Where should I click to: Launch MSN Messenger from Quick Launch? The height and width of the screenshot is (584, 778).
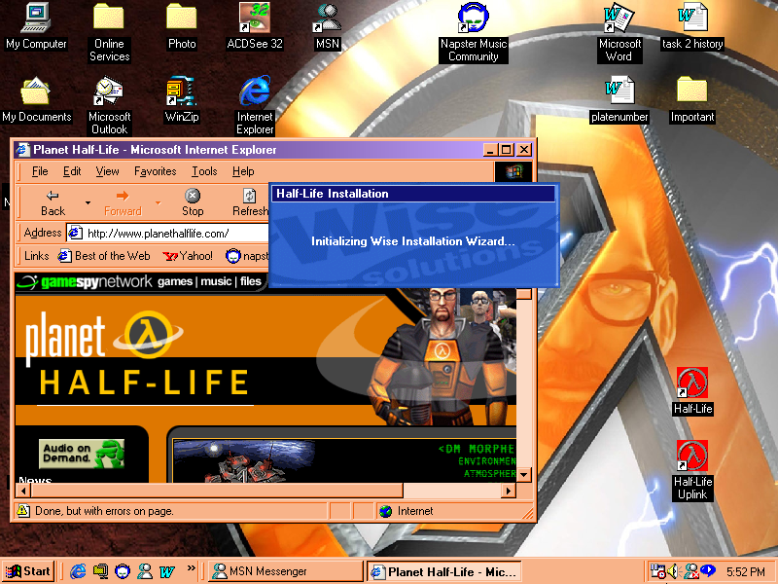tap(145, 571)
